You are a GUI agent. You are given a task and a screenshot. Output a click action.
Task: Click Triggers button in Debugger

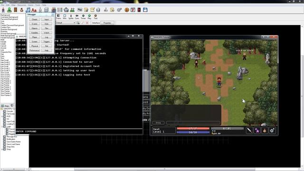(47, 42)
